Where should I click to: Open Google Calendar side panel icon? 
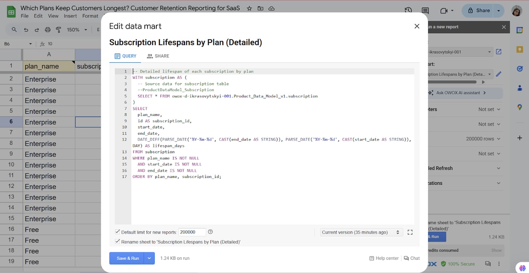tap(520, 31)
